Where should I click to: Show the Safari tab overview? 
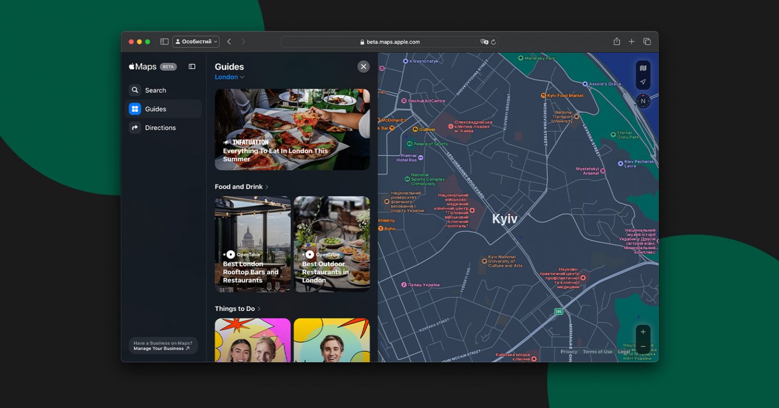click(x=647, y=42)
